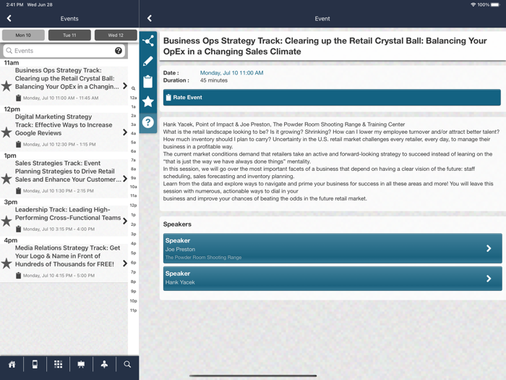Open Media Relations event via its chevron
Image resolution: width=506 pixels, height=380 pixels.
[x=125, y=263]
